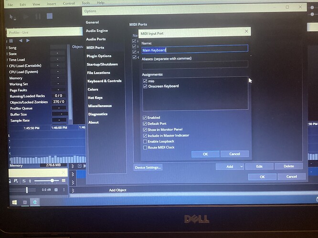
Task: Open the three-dot menu beside 0.0 dB
Action: pos(64,189)
